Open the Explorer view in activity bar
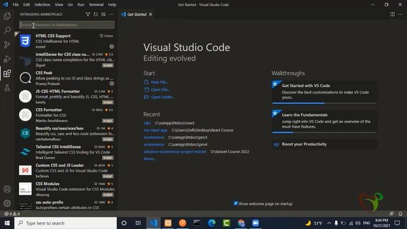The width and height of the screenshot is (407, 229). (7, 16)
